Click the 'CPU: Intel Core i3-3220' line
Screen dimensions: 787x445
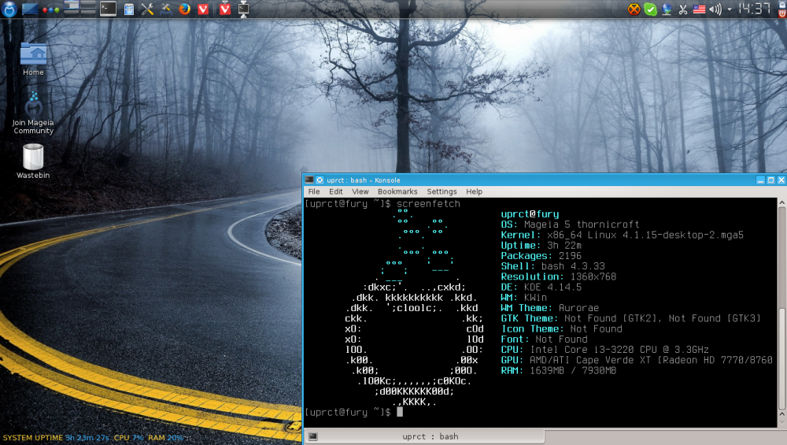pyautogui.click(x=604, y=350)
